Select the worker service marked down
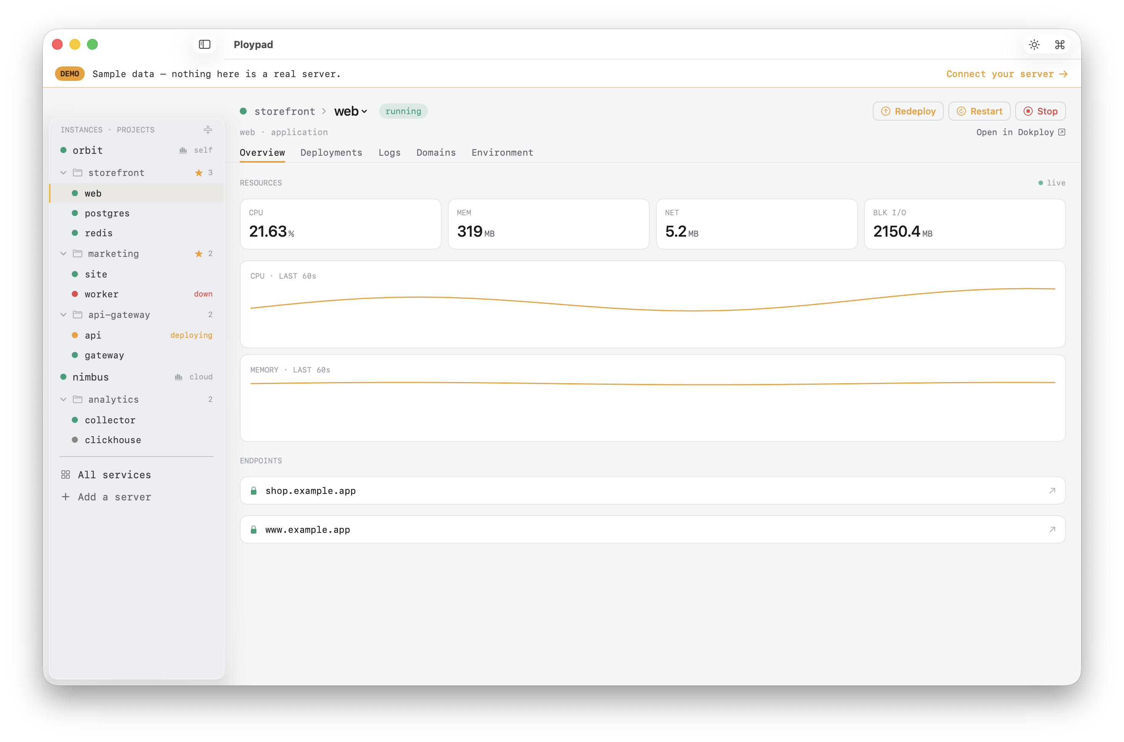 pos(137,294)
